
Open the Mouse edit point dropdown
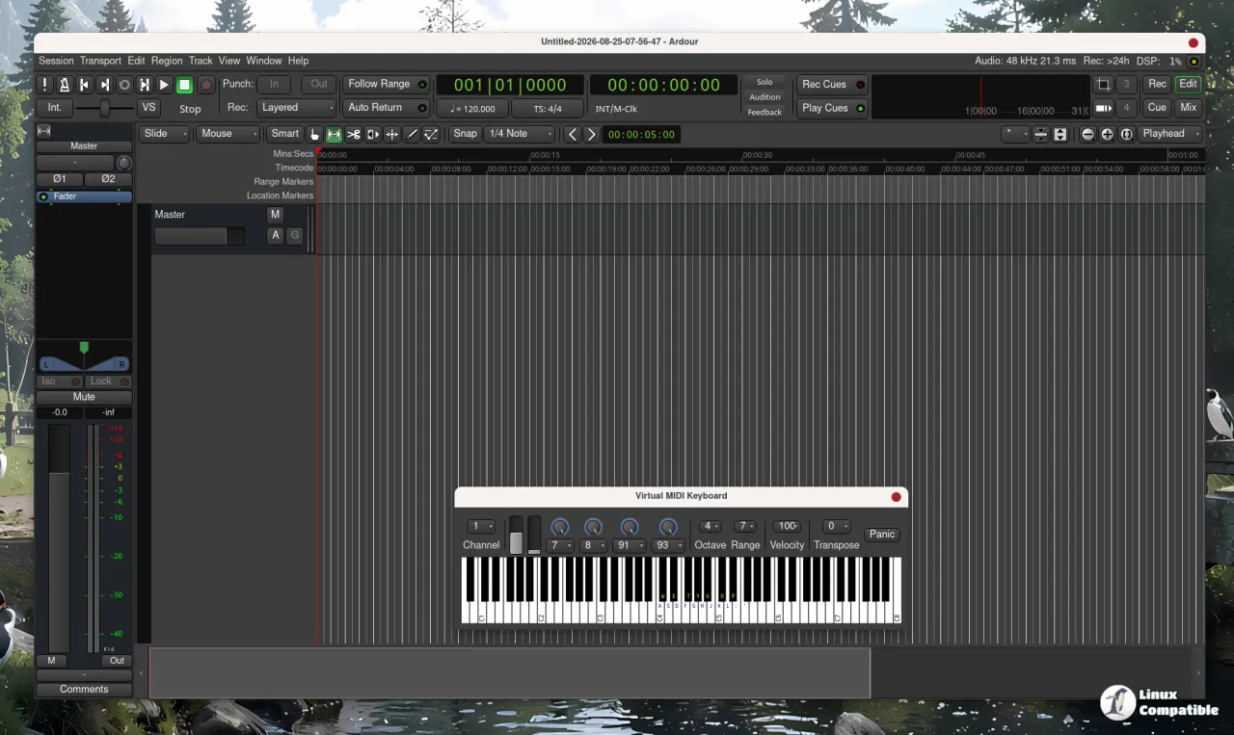228,134
